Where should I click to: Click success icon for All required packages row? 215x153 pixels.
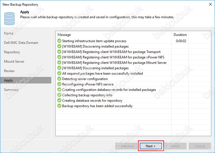pos(59,73)
